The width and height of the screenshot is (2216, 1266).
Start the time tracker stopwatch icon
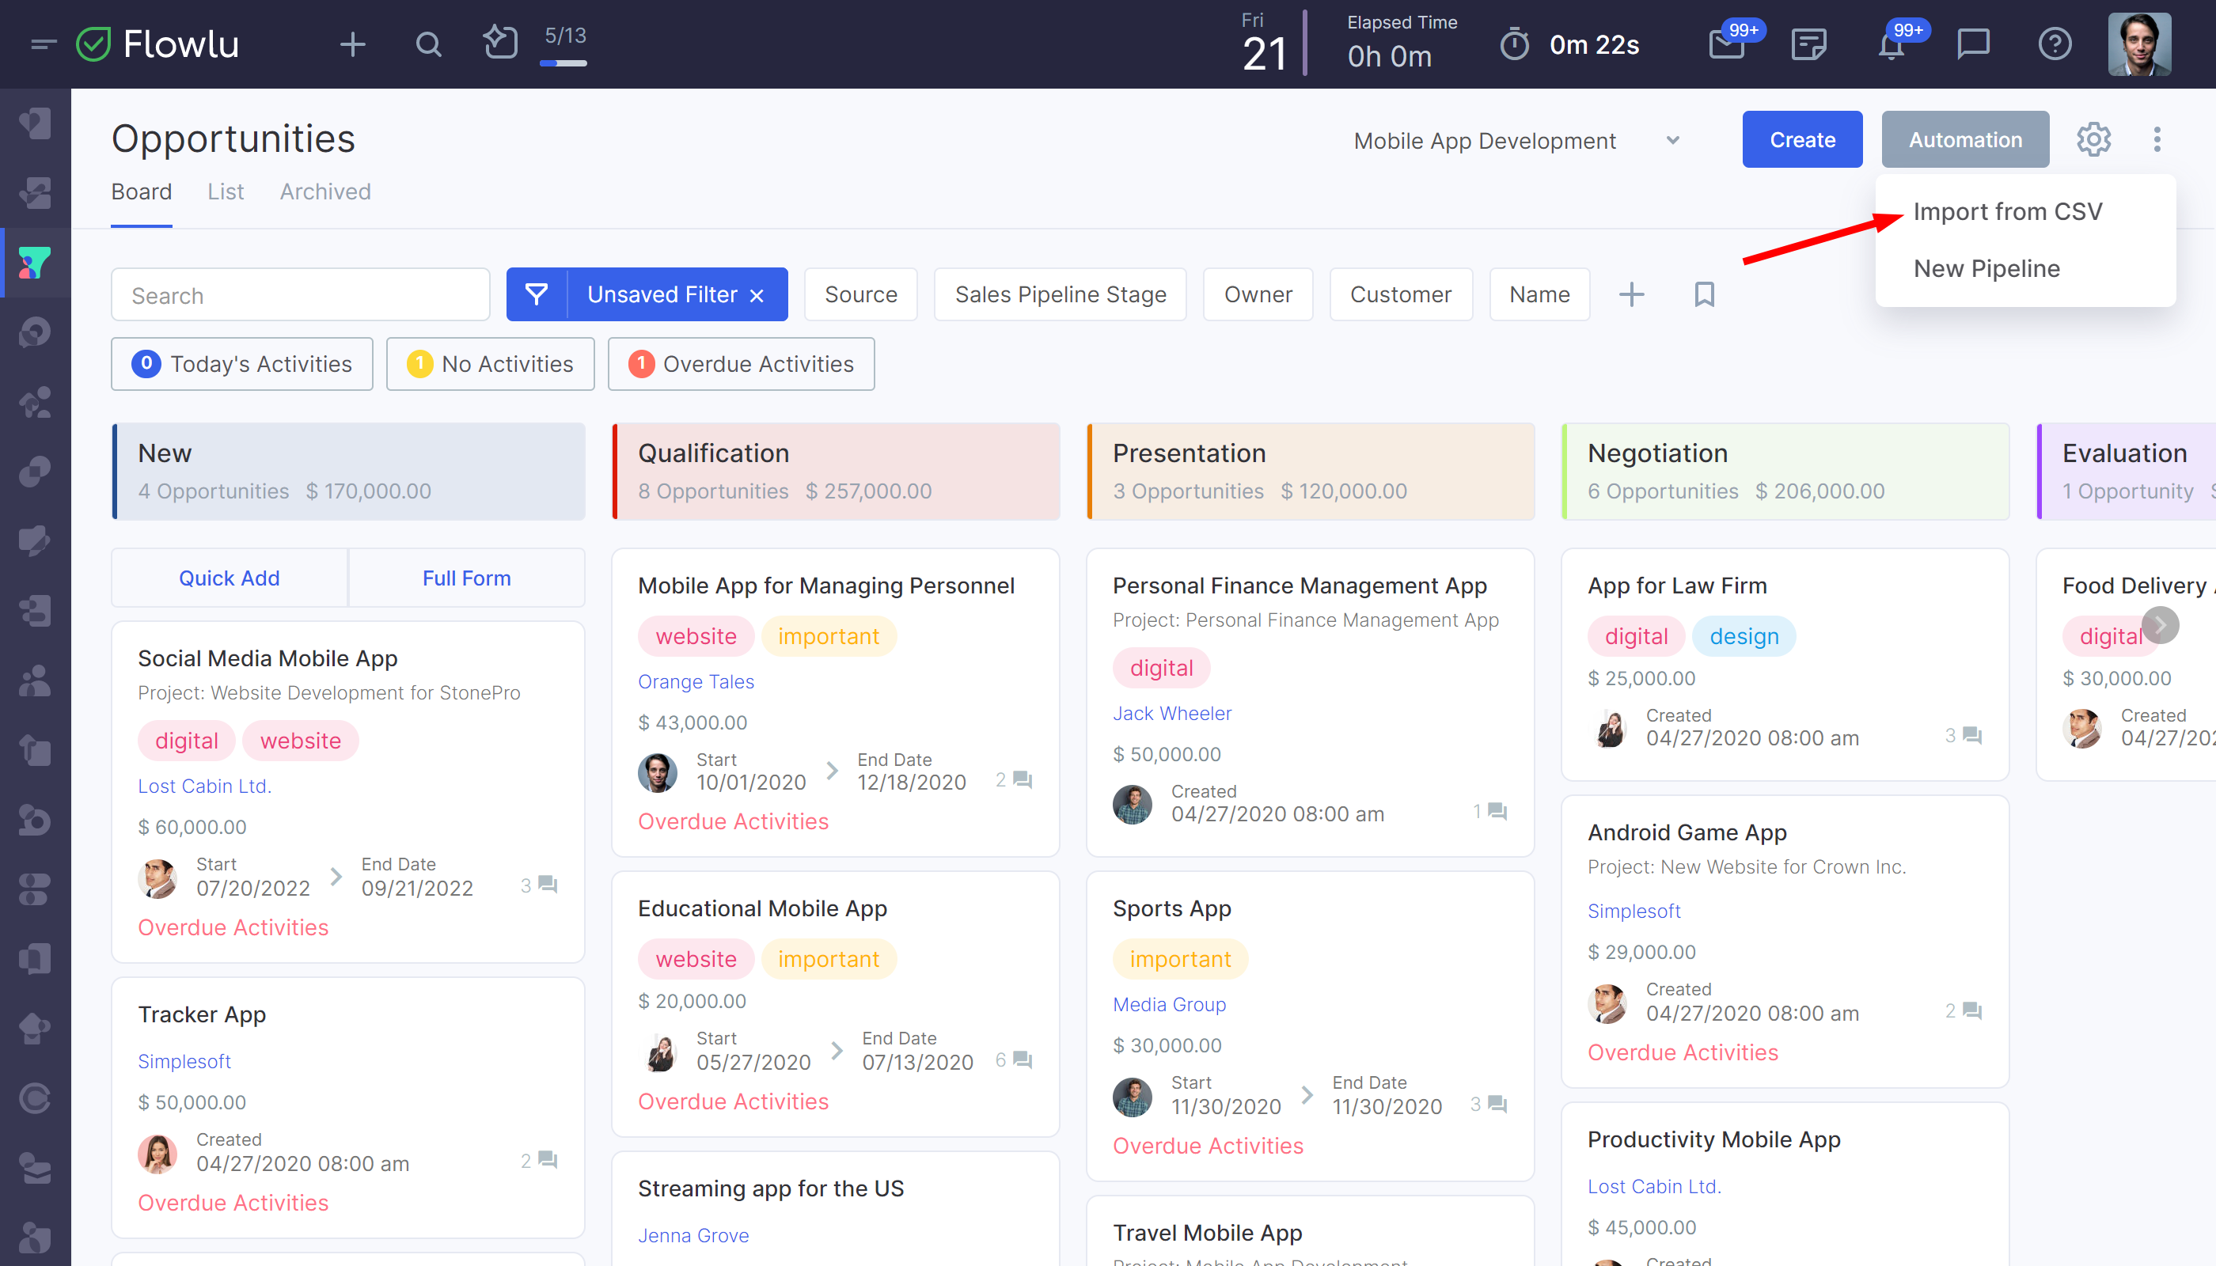(x=1514, y=44)
